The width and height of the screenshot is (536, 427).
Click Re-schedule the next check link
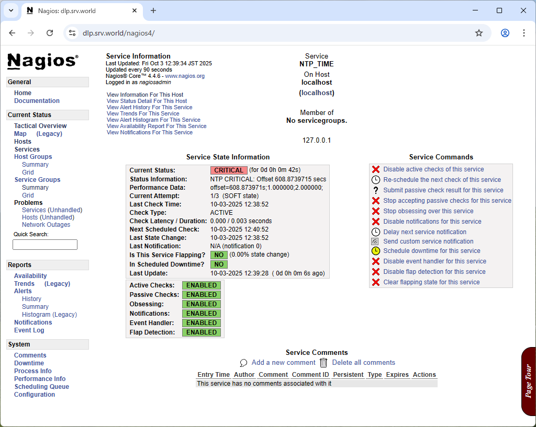pos(442,180)
